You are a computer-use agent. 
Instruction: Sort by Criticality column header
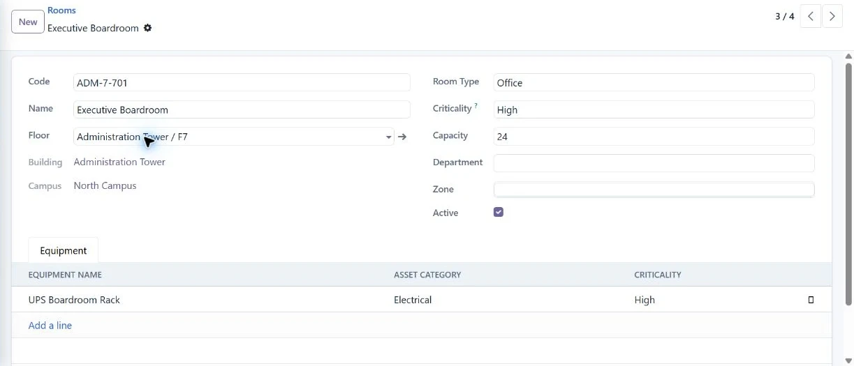658,275
